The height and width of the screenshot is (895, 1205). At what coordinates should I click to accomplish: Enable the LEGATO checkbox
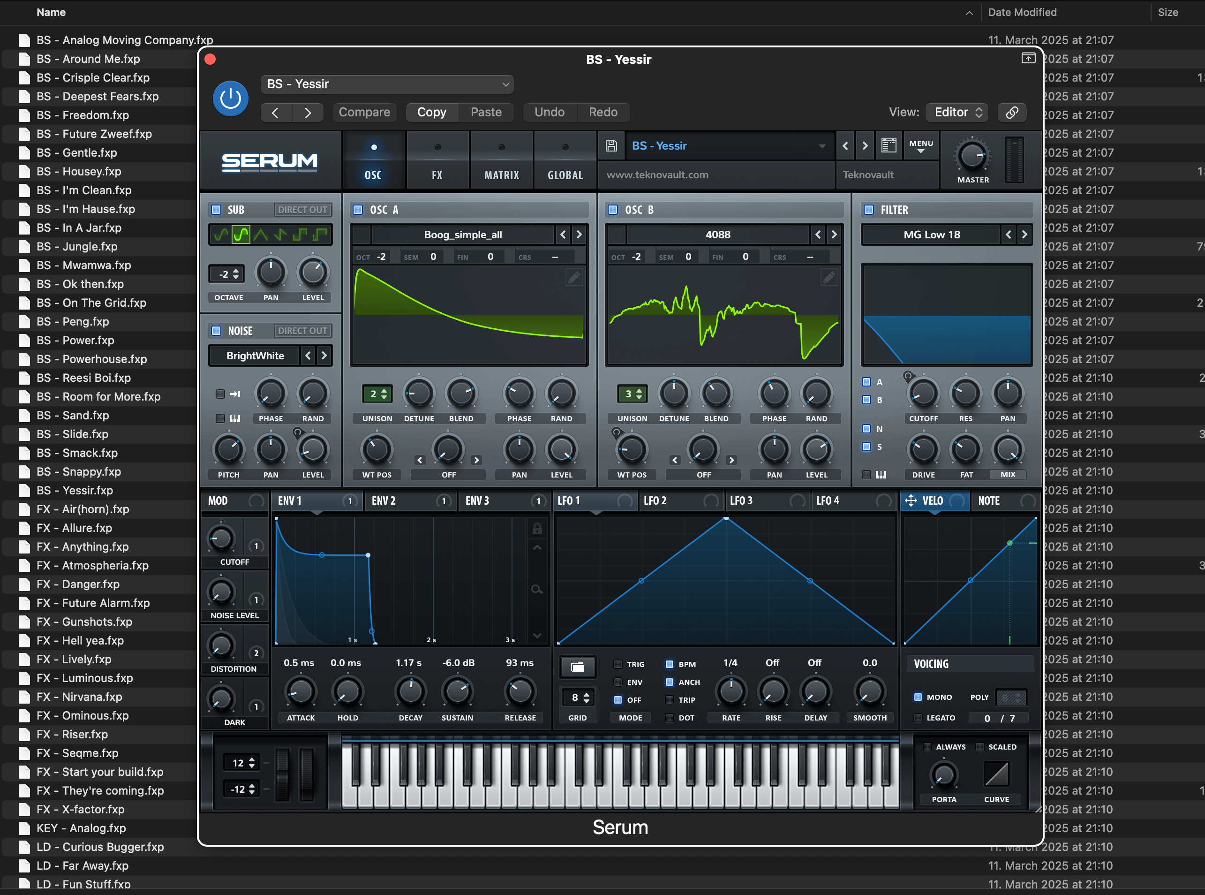(x=918, y=718)
